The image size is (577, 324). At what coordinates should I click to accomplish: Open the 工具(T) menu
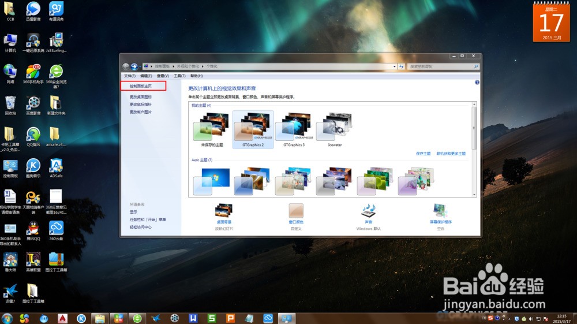pos(179,76)
